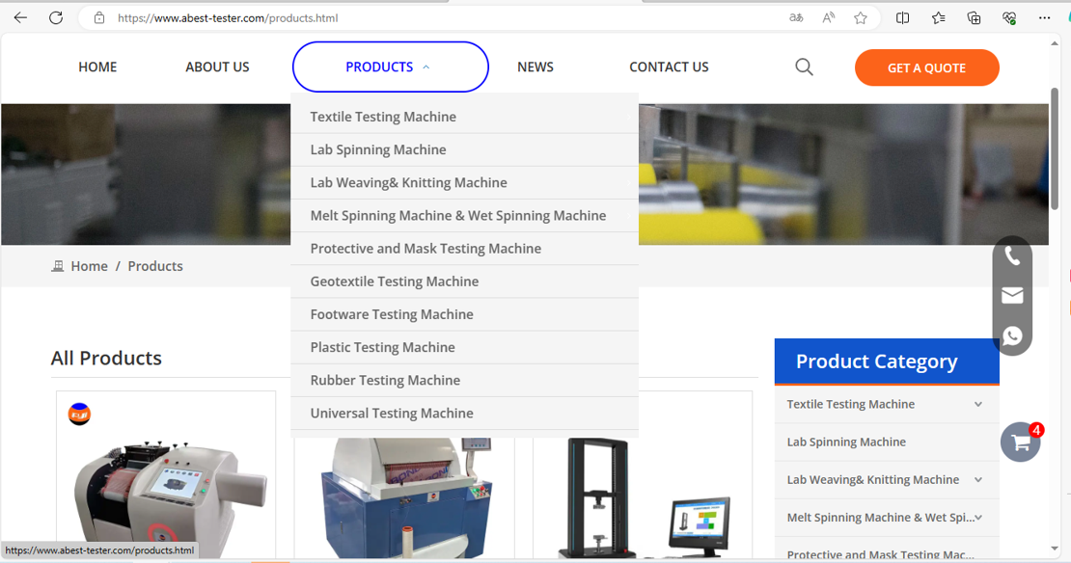This screenshot has height=563, width=1071.
Task: Expand the Textile Testing Machine category
Action: [977, 404]
